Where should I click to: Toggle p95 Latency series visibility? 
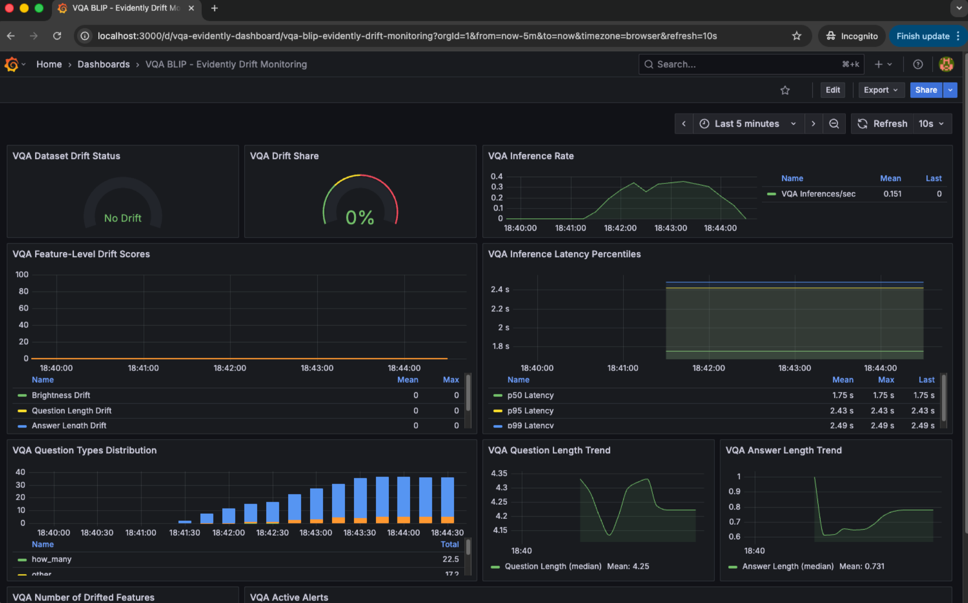tap(530, 411)
